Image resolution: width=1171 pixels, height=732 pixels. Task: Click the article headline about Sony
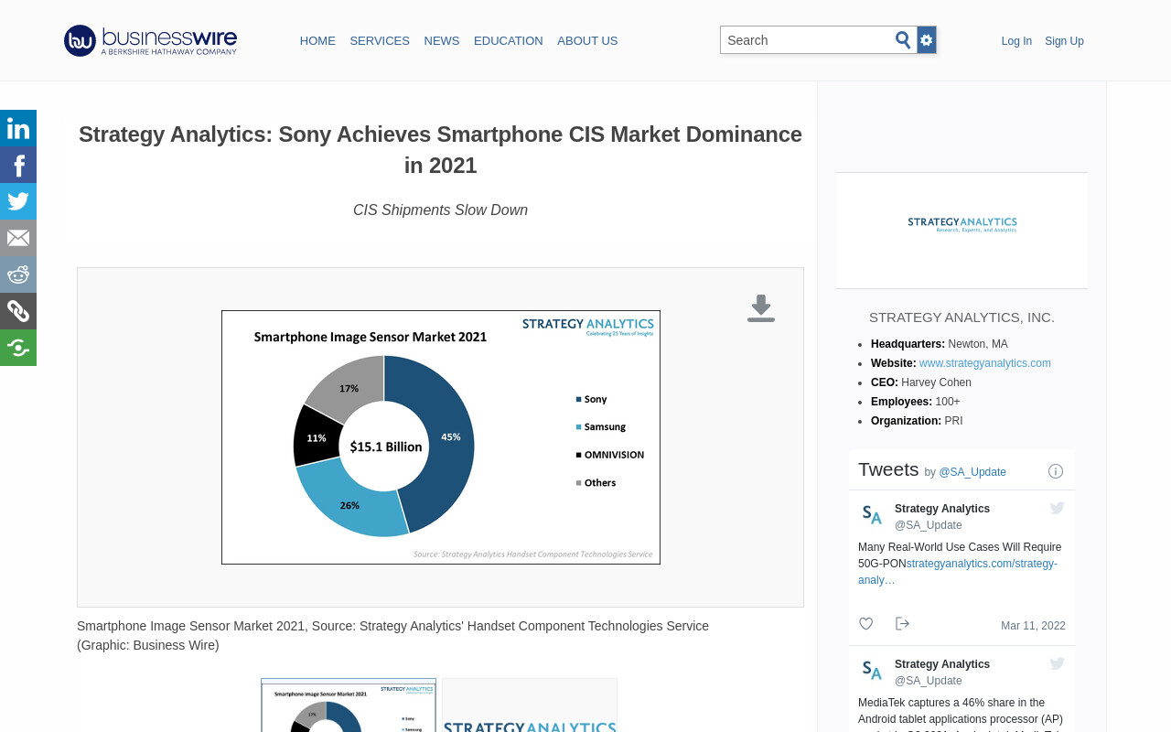coord(440,150)
